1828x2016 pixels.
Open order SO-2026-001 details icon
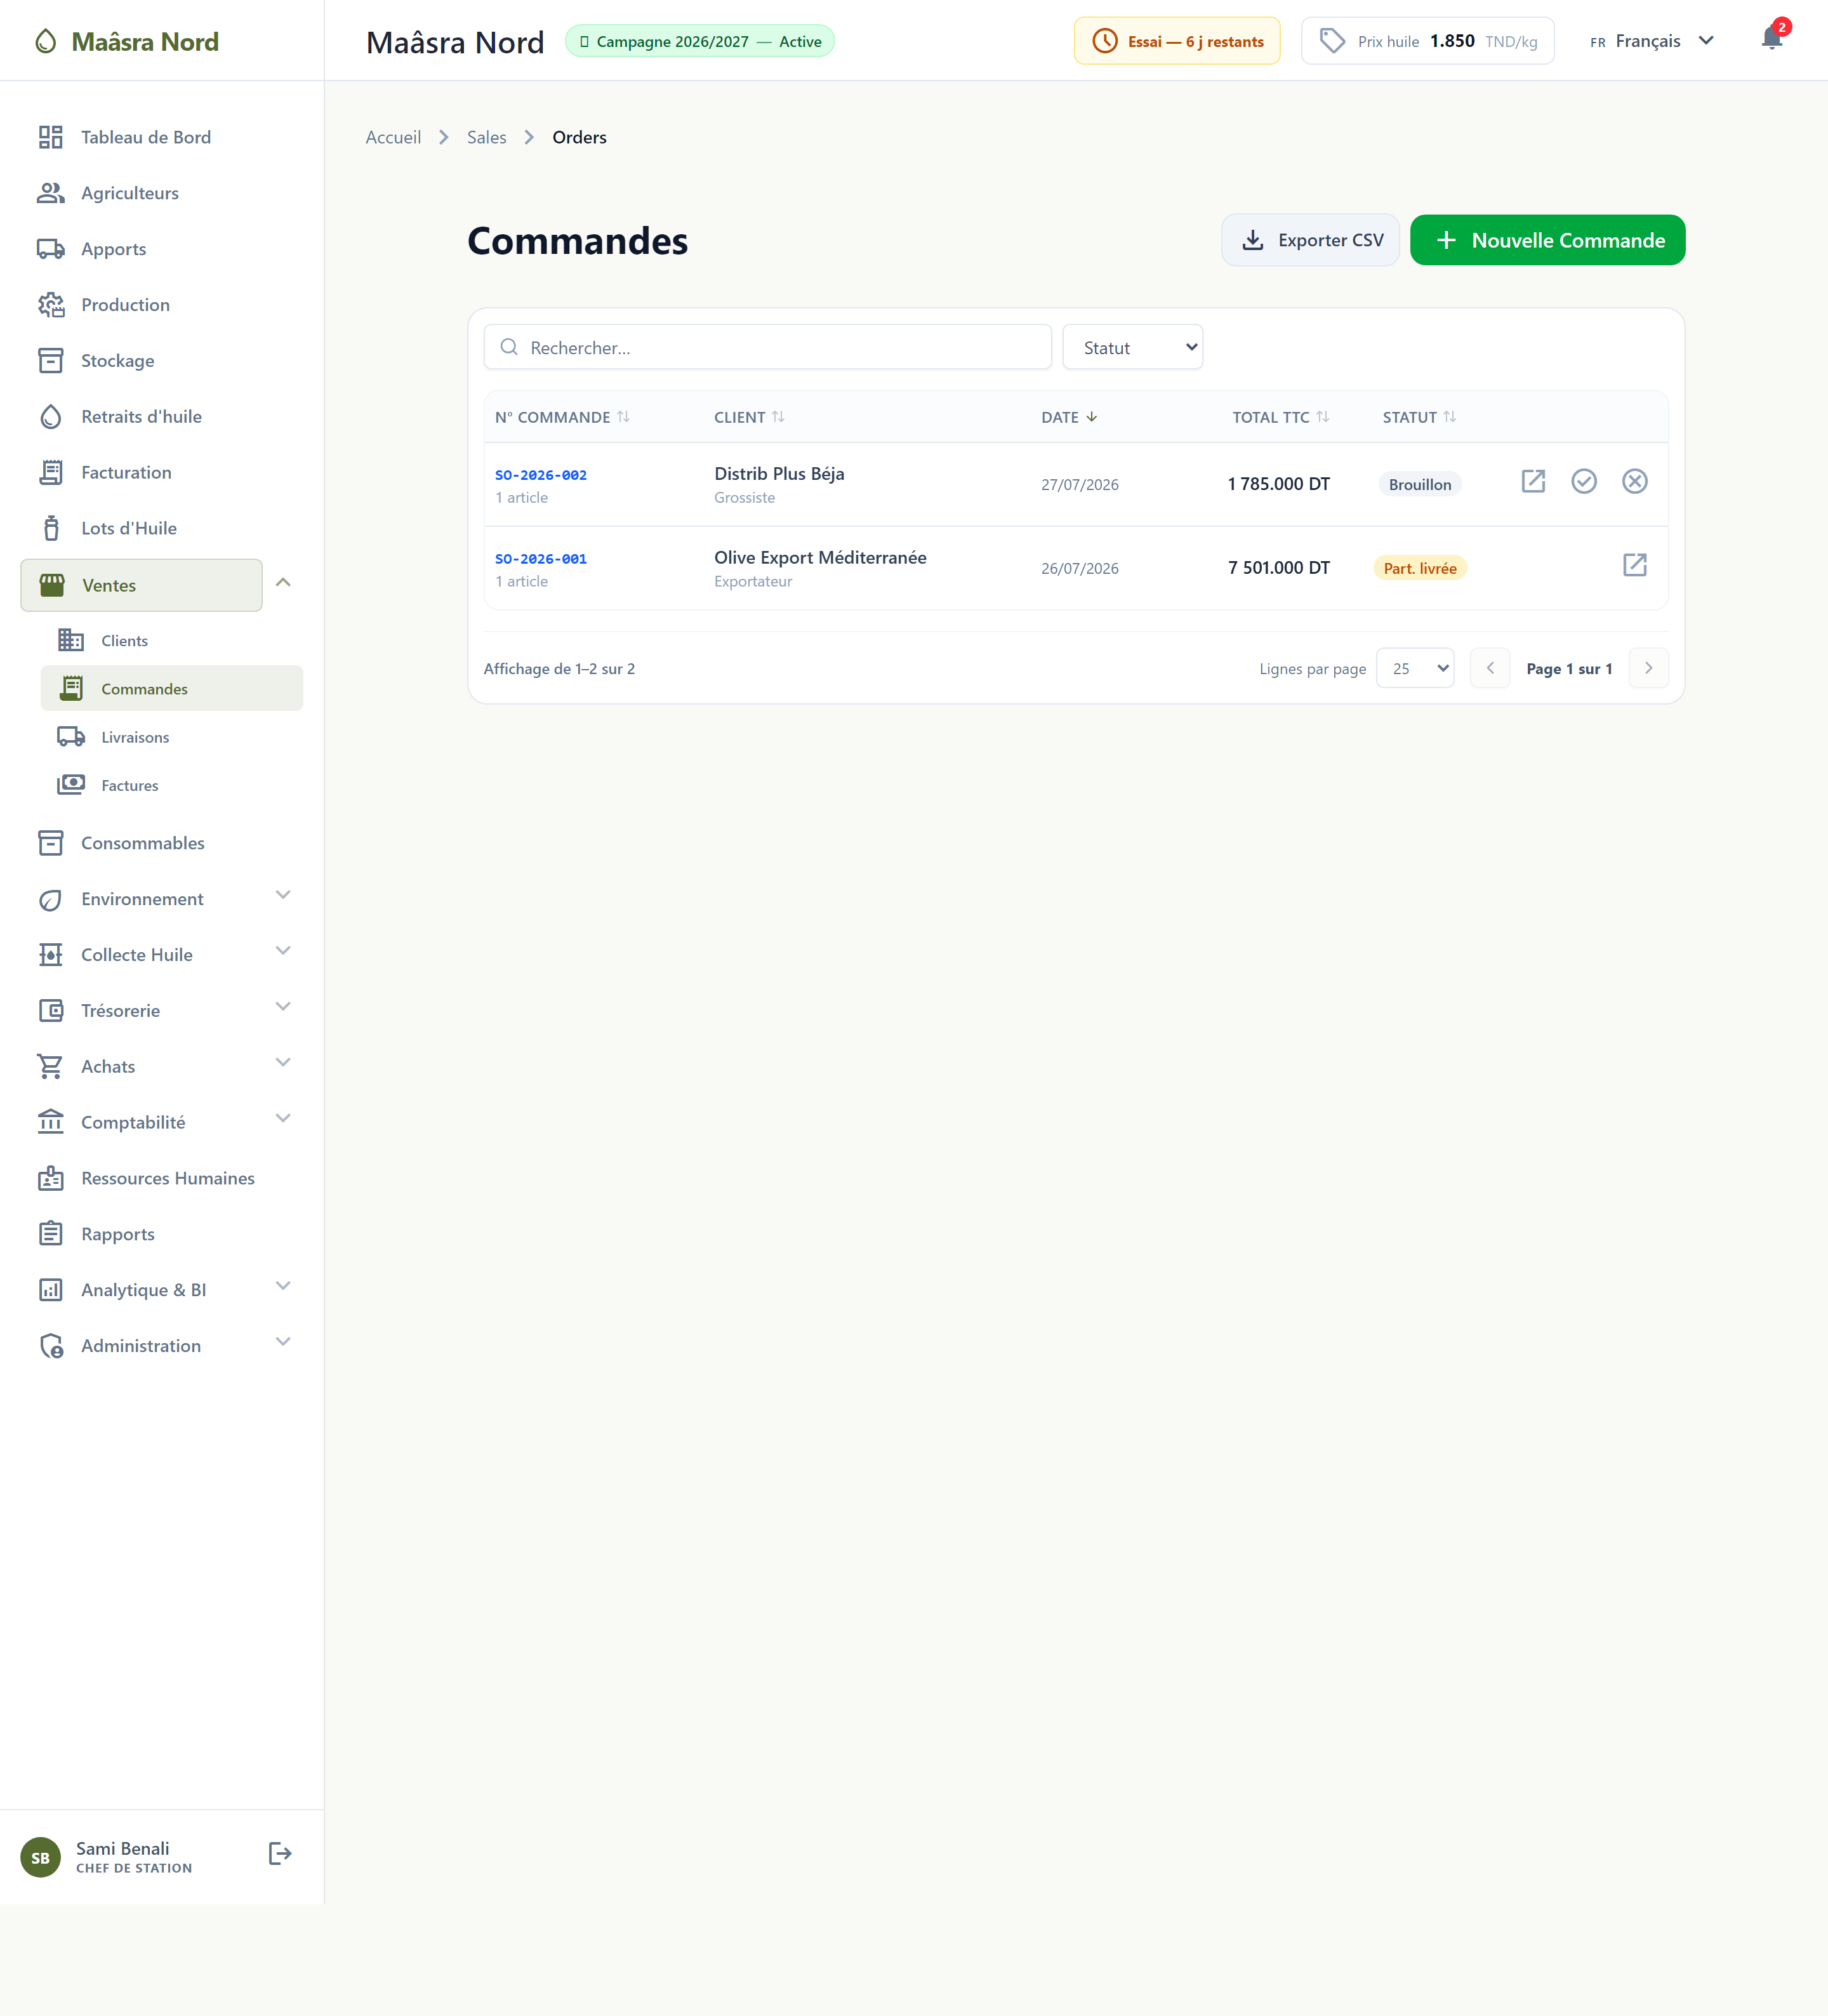pyautogui.click(x=1635, y=566)
